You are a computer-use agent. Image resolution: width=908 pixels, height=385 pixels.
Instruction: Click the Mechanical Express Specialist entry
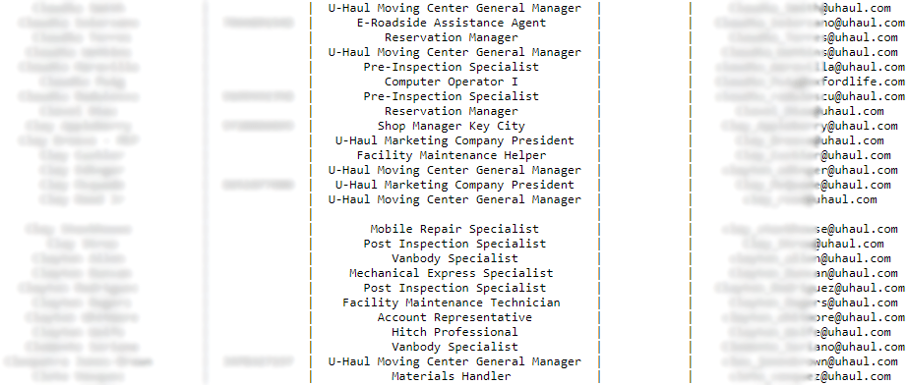(x=452, y=273)
